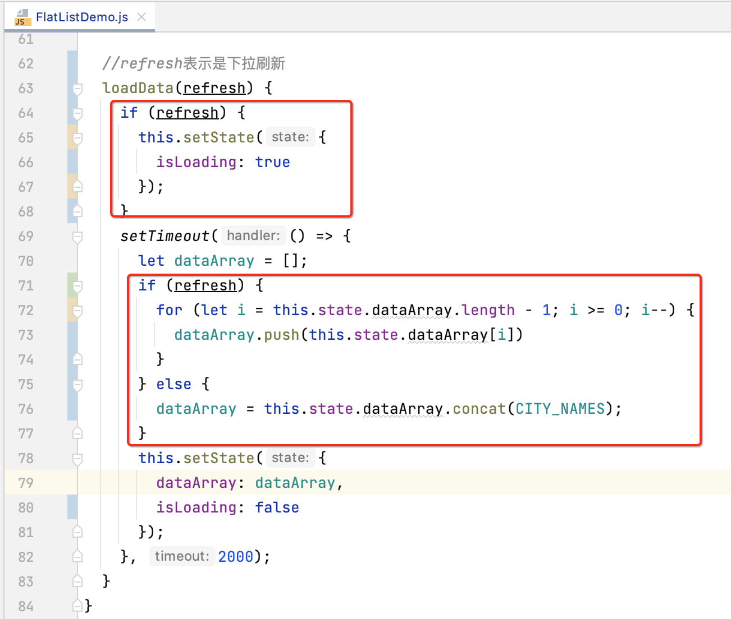Select the FlatListDemo.js editor tab
Image resolution: width=731 pixels, height=619 pixels.
coord(82,17)
